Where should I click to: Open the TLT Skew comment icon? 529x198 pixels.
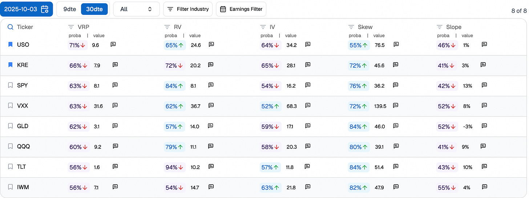(395, 167)
